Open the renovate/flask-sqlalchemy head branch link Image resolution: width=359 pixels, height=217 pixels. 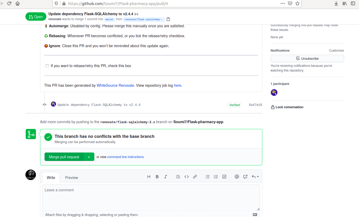coord(144,19)
